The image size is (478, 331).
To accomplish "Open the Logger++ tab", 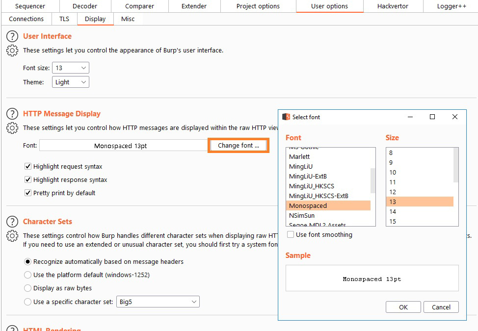I will click(451, 6).
